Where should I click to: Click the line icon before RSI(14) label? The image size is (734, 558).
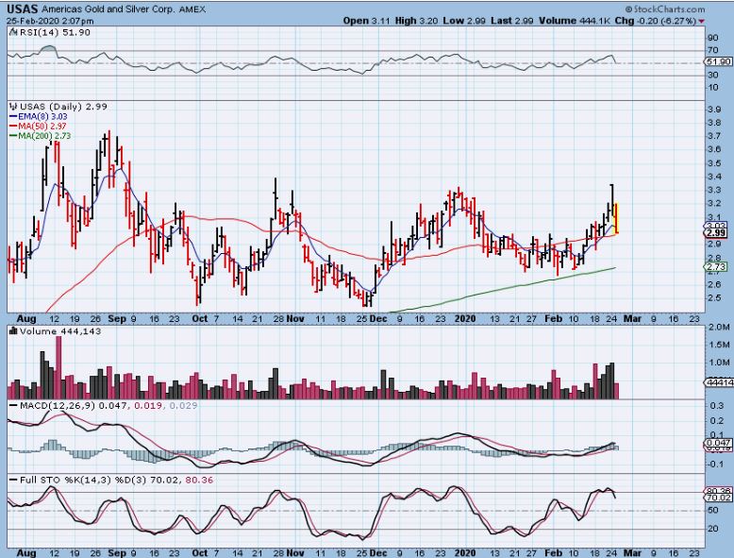(13, 32)
